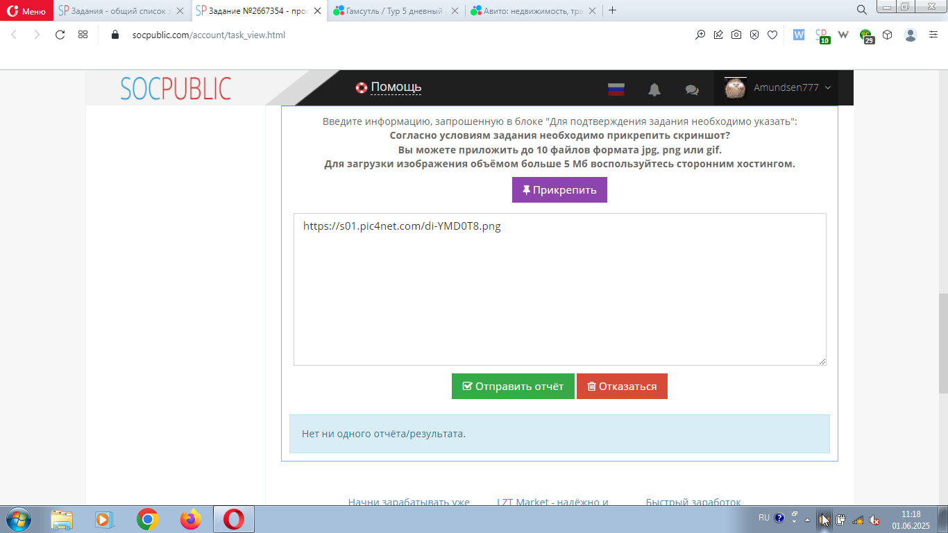Open the tab search magnifier icon

coord(862,10)
